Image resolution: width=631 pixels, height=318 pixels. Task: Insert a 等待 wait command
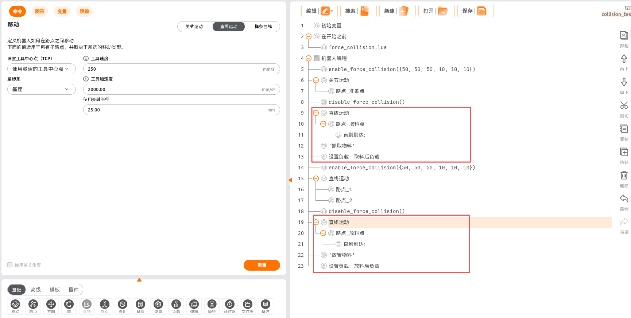click(212, 305)
